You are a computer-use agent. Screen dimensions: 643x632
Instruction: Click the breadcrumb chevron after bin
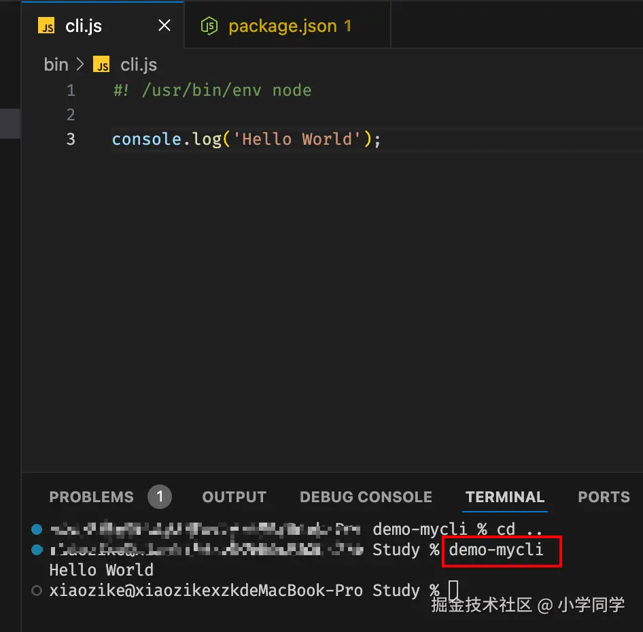click(x=80, y=65)
